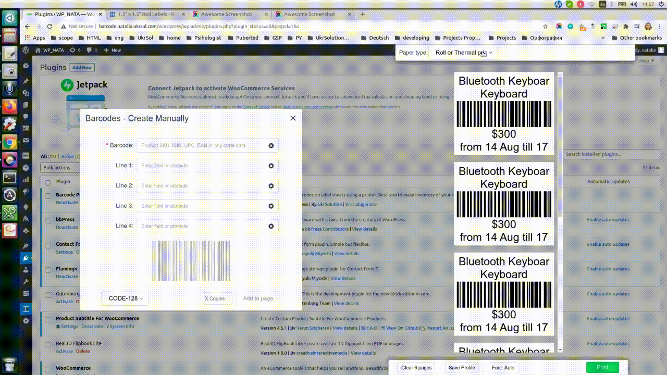Screen dimensions: 667x375
Task: Check the bbPress plugin checkbox
Action: coord(48,220)
